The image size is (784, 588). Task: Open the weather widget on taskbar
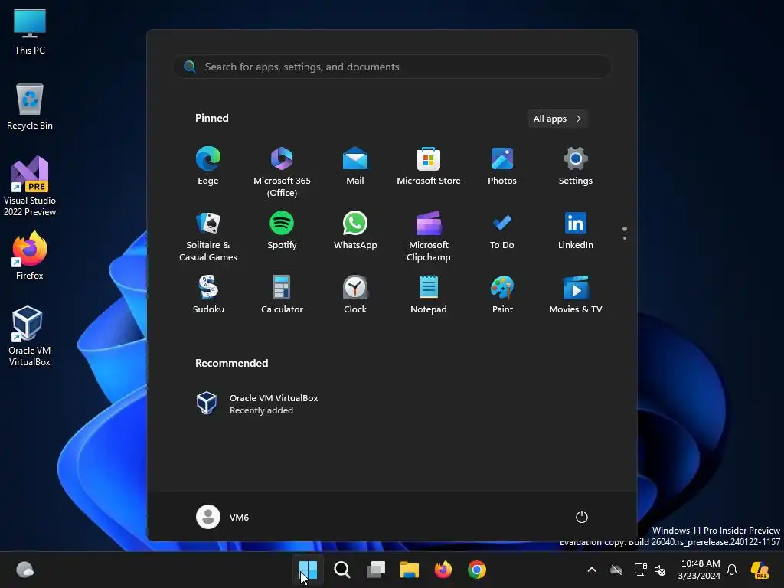click(25, 570)
